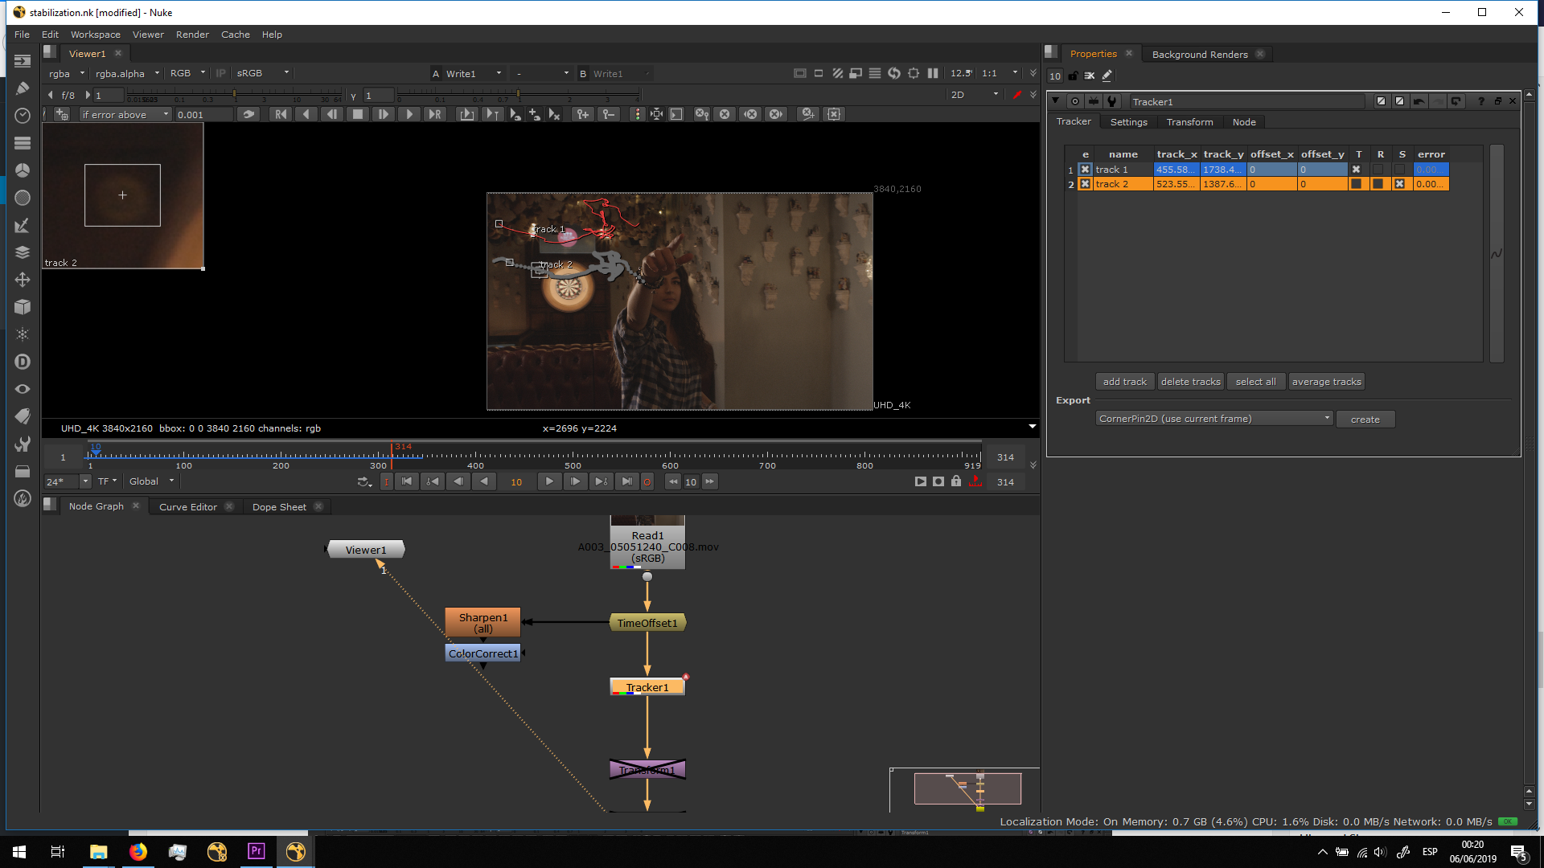Click the add track button
This screenshot has width=1544, height=868.
(1124, 382)
